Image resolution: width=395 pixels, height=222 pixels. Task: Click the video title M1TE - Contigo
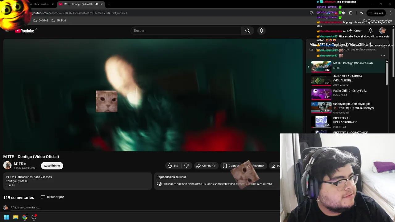(x=31, y=157)
